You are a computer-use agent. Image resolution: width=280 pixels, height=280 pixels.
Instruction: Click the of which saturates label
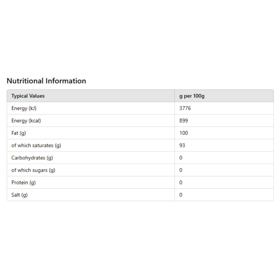(x=36, y=145)
